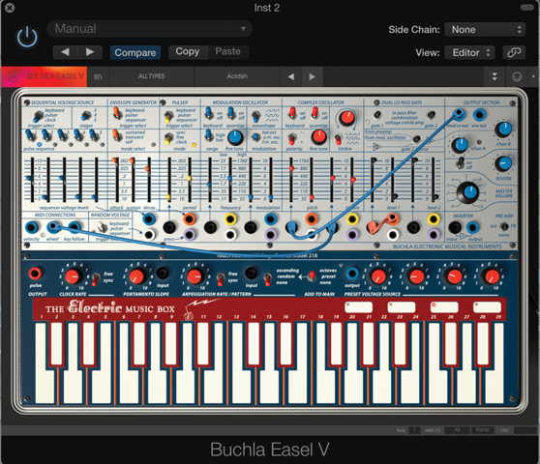Click the reverb blue knob
Screen dimensions: 540x464
(503, 163)
